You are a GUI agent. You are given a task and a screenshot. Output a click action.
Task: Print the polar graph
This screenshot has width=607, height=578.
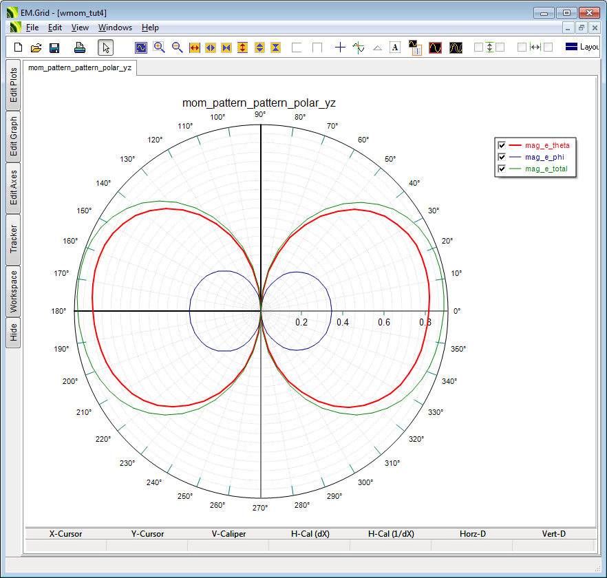pyautogui.click(x=80, y=47)
